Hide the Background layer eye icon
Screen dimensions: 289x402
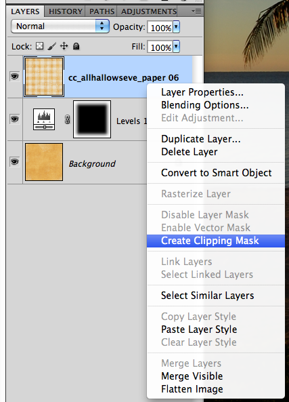point(15,162)
